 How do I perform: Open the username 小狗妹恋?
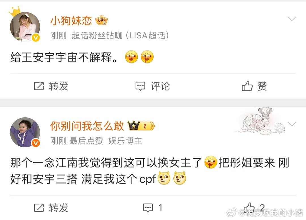[x=71, y=20]
